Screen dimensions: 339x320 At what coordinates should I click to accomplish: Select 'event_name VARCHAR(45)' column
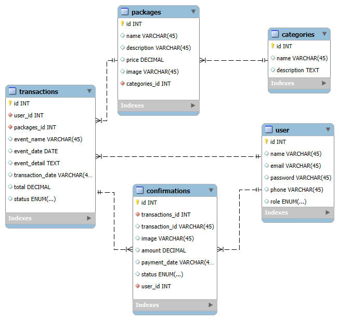click(x=48, y=139)
